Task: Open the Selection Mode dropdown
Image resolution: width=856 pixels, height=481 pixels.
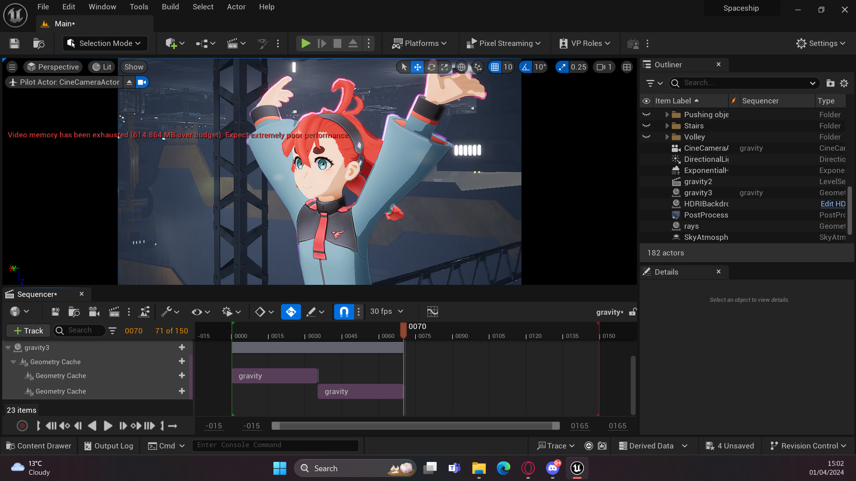Action: (x=105, y=43)
